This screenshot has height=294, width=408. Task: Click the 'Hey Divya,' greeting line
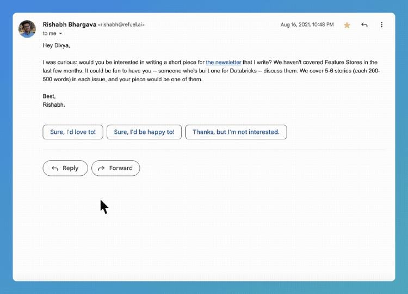tap(57, 46)
